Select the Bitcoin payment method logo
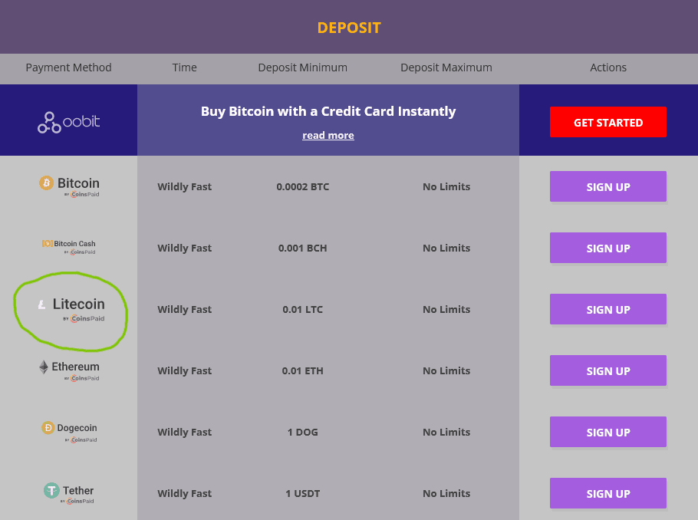The image size is (698, 520). click(69, 186)
